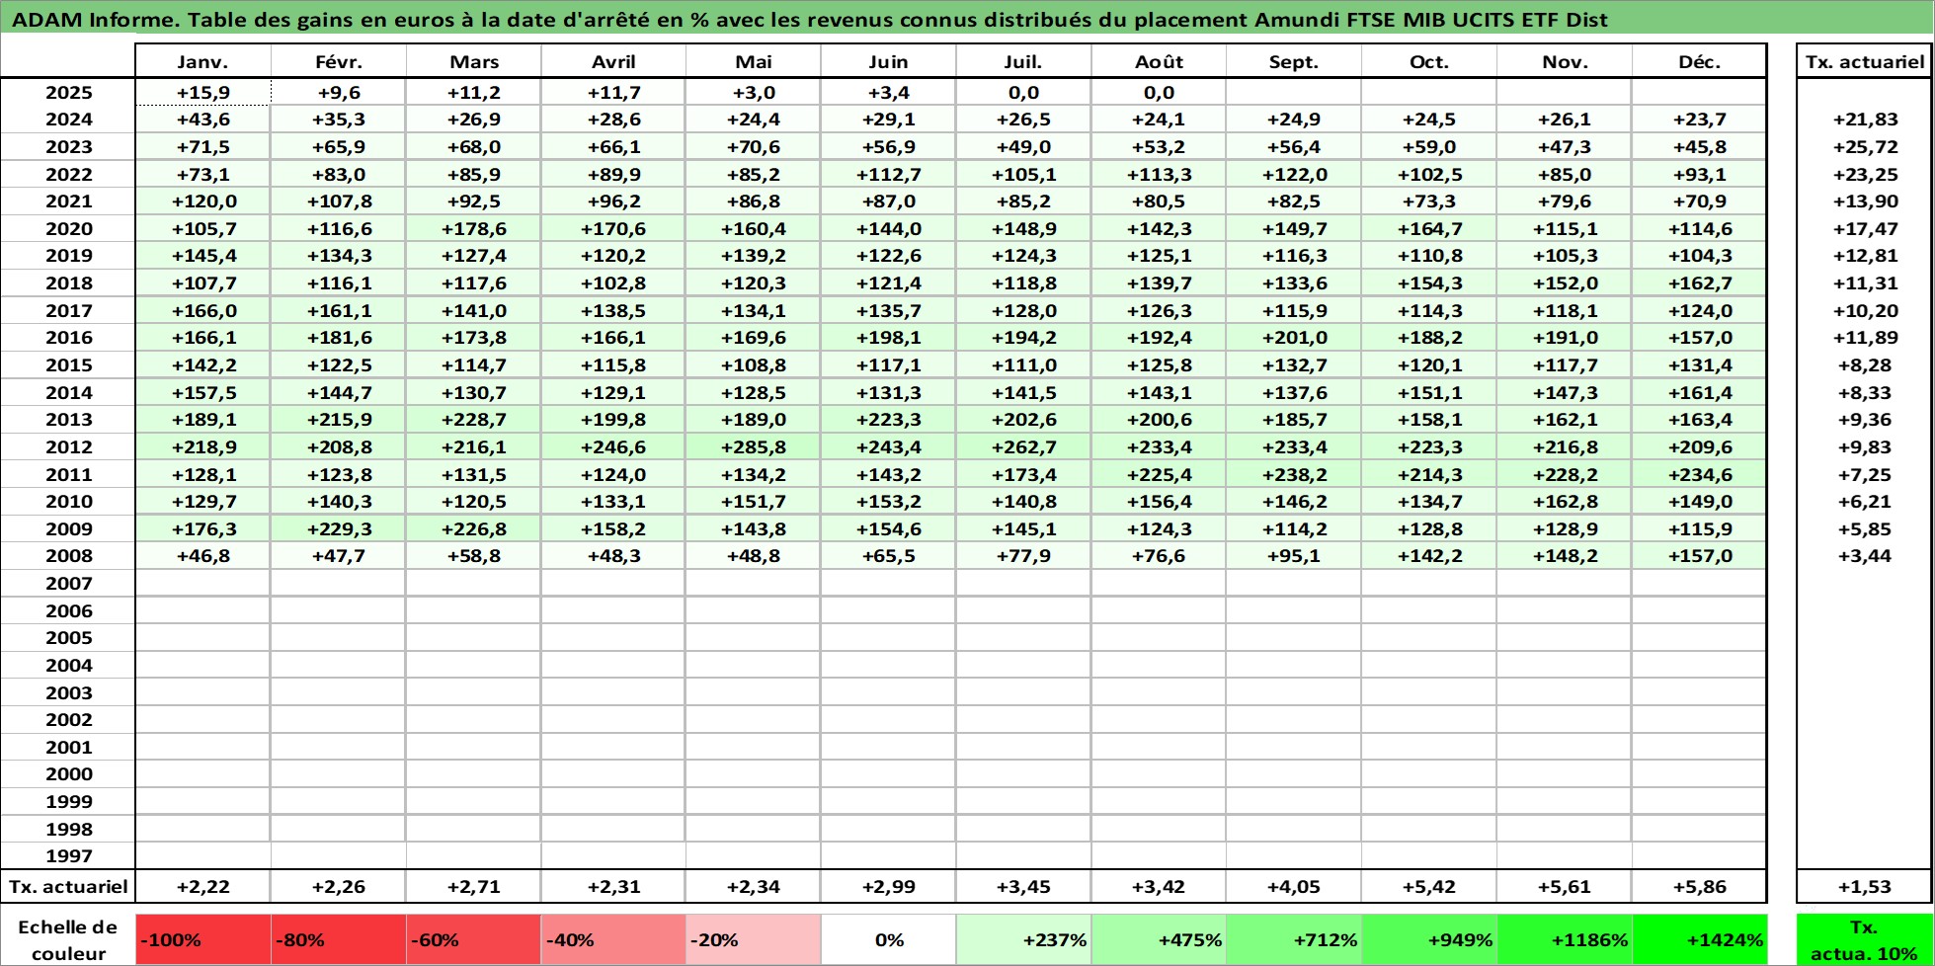Image resolution: width=1935 pixels, height=966 pixels.
Task: Click bottom actuarial value +2,22
Action: coord(202,886)
